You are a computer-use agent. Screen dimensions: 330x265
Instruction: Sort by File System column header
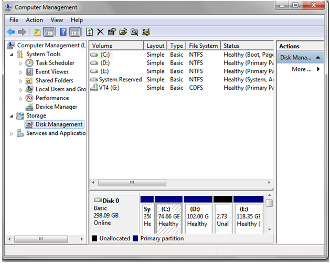[x=203, y=46]
